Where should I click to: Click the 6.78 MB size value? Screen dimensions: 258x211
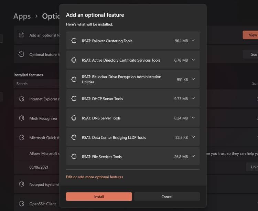(181, 60)
